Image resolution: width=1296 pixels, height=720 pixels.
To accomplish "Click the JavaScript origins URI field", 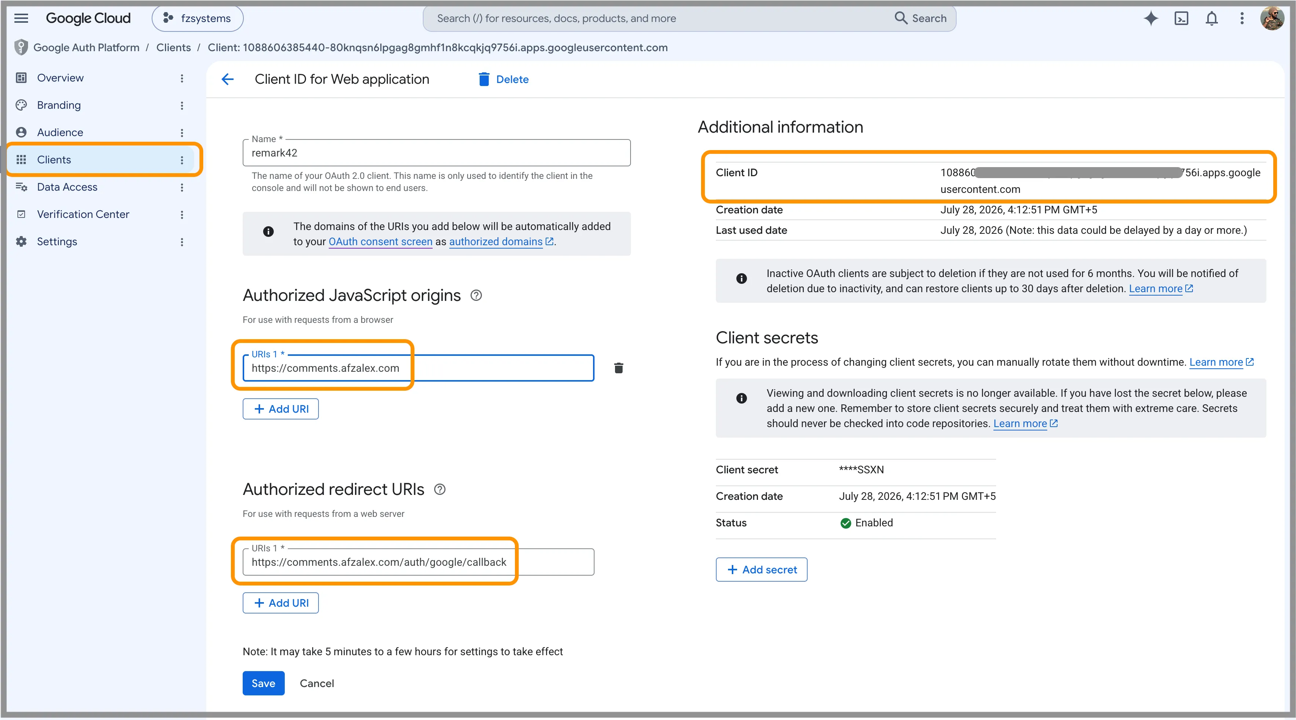I will (418, 368).
